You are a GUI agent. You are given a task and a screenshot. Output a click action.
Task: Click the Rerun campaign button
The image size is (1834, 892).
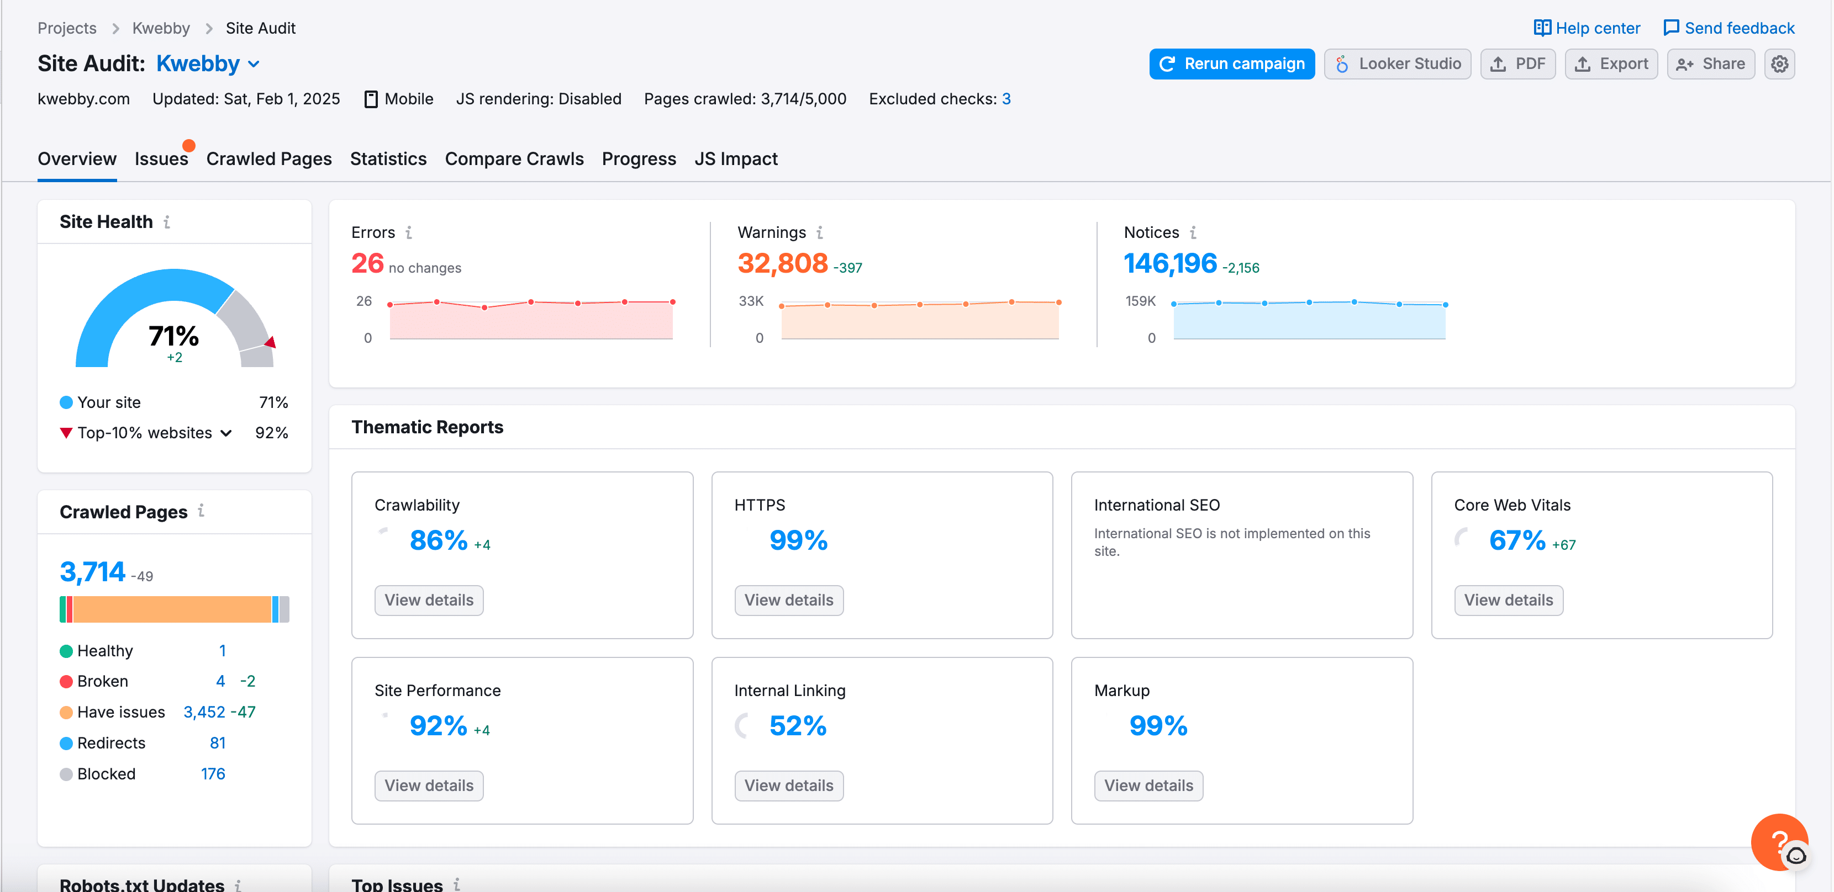(1231, 64)
